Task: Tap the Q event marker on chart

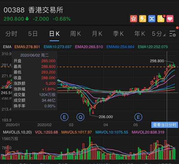Action: (x=80, y=117)
